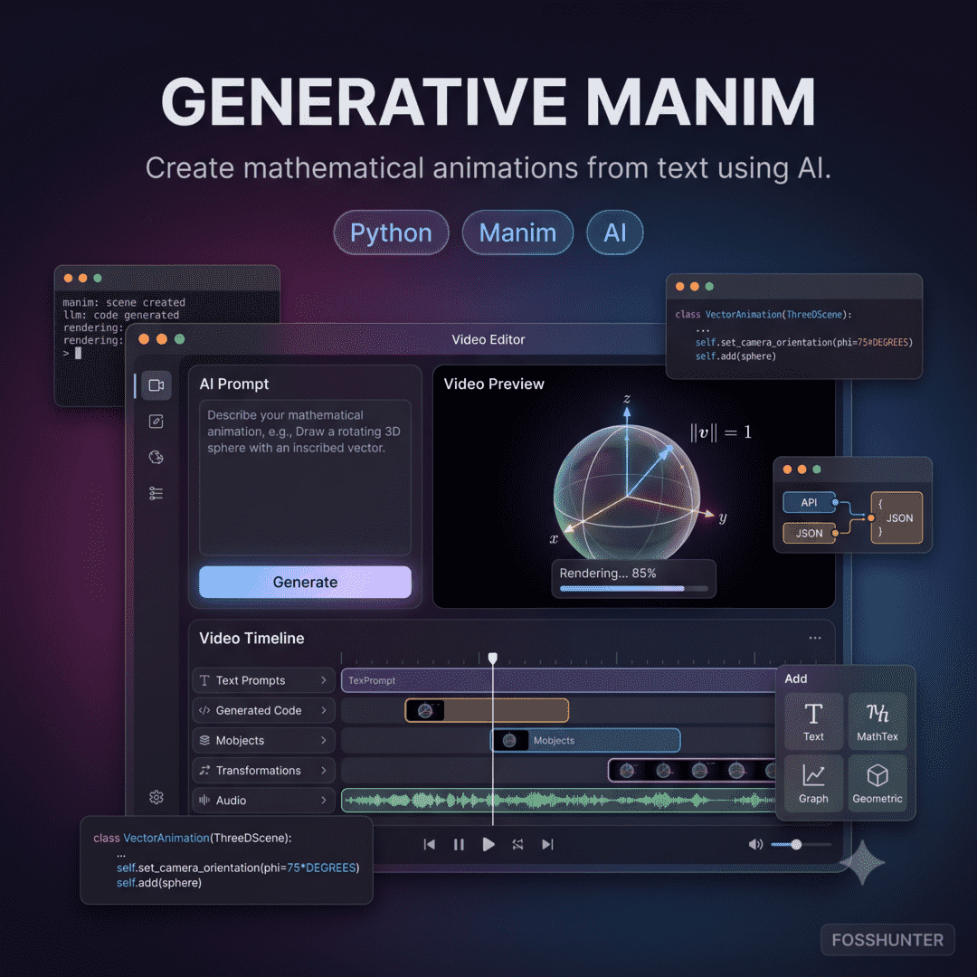Image resolution: width=977 pixels, height=977 pixels.
Task: Select the Transformations keyframe clip
Action: (x=692, y=770)
